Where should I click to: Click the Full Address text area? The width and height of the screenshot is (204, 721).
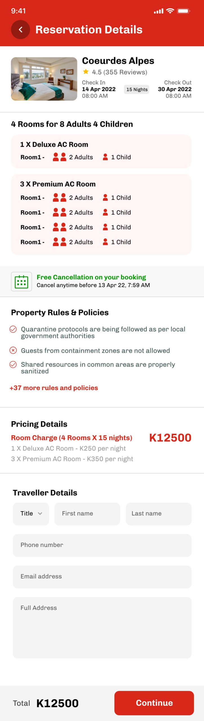102,627
